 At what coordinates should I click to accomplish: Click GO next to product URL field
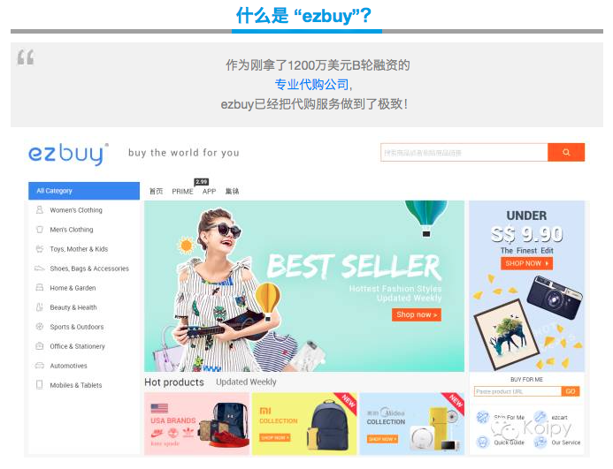571,391
